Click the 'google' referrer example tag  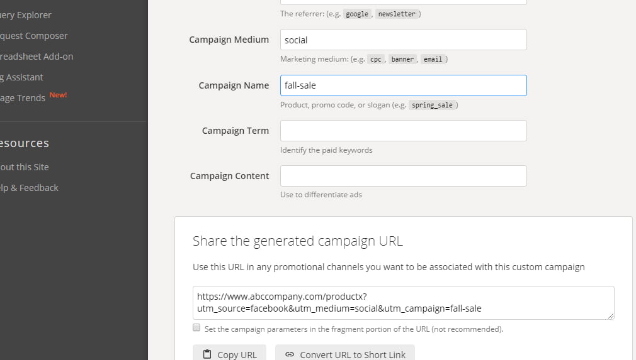point(357,14)
